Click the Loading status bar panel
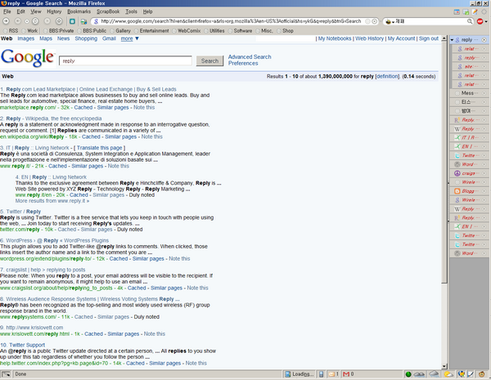This screenshot has height=380, width=491. 299,374
